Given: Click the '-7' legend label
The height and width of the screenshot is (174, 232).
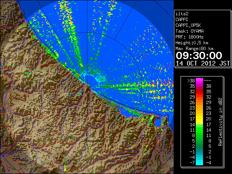Looking at the screenshot, I should (x=192, y=163).
